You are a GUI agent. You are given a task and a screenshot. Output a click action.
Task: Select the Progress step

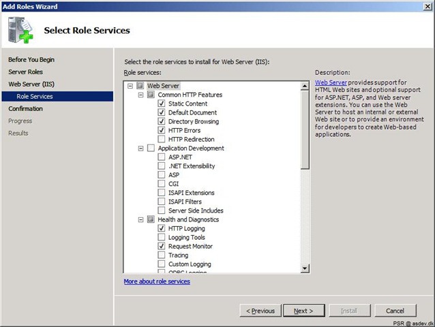[x=20, y=121]
